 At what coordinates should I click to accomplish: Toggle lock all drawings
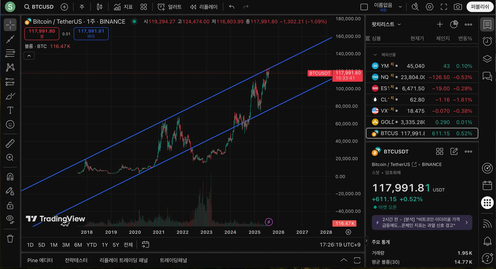point(10,205)
